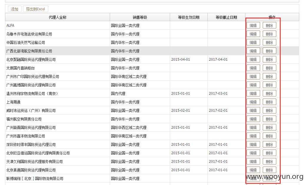Screen dimensions: 306x185
Task: Delete 威时沛运货运（广州）有限公司 row
Action: (269, 111)
